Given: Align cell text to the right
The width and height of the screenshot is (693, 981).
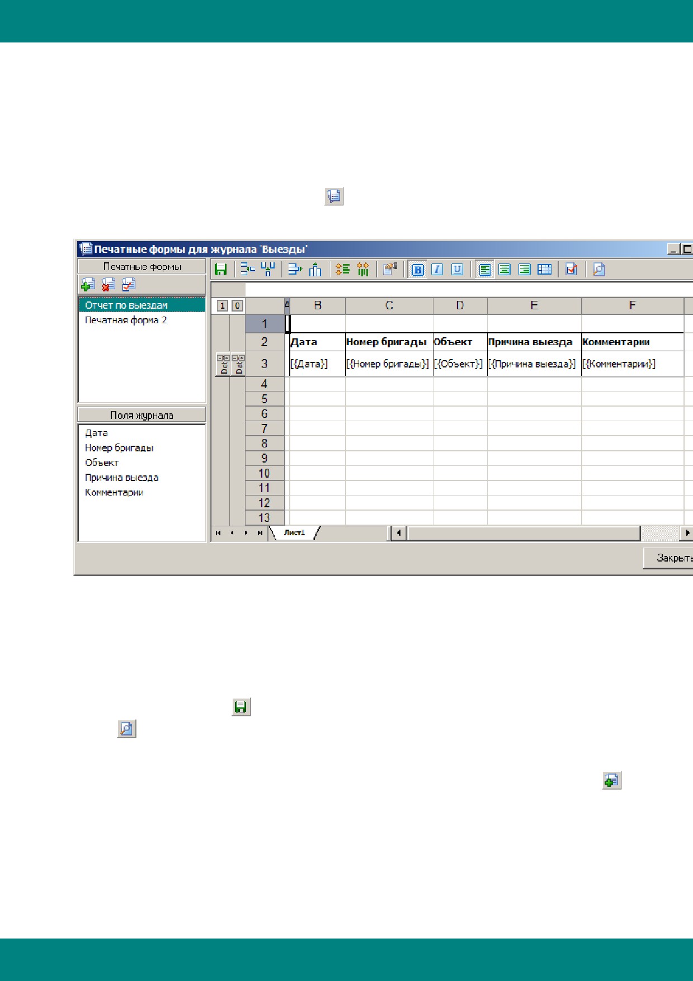Looking at the screenshot, I should click(524, 270).
